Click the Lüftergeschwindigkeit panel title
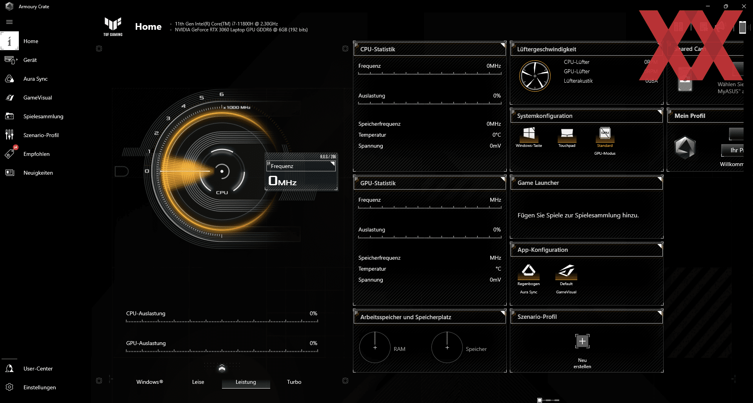The image size is (753, 403). pyautogui.click(x=546, y=49)
